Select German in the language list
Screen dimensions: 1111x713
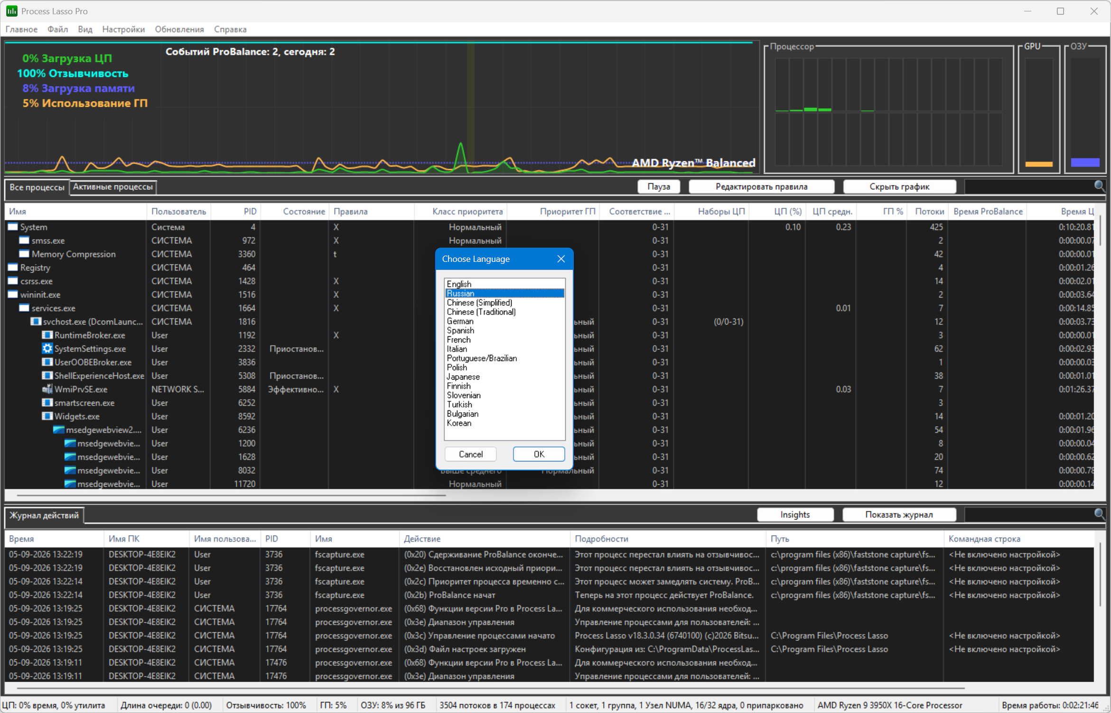point(504,321)
